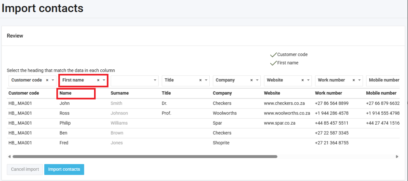Open the Website heading dropdown arrow

(308, 80)
